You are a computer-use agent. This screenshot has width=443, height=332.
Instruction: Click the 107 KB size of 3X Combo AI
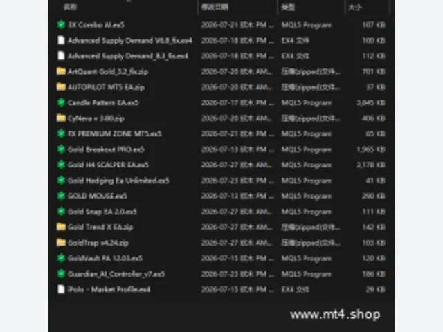[x=374, y=25]
